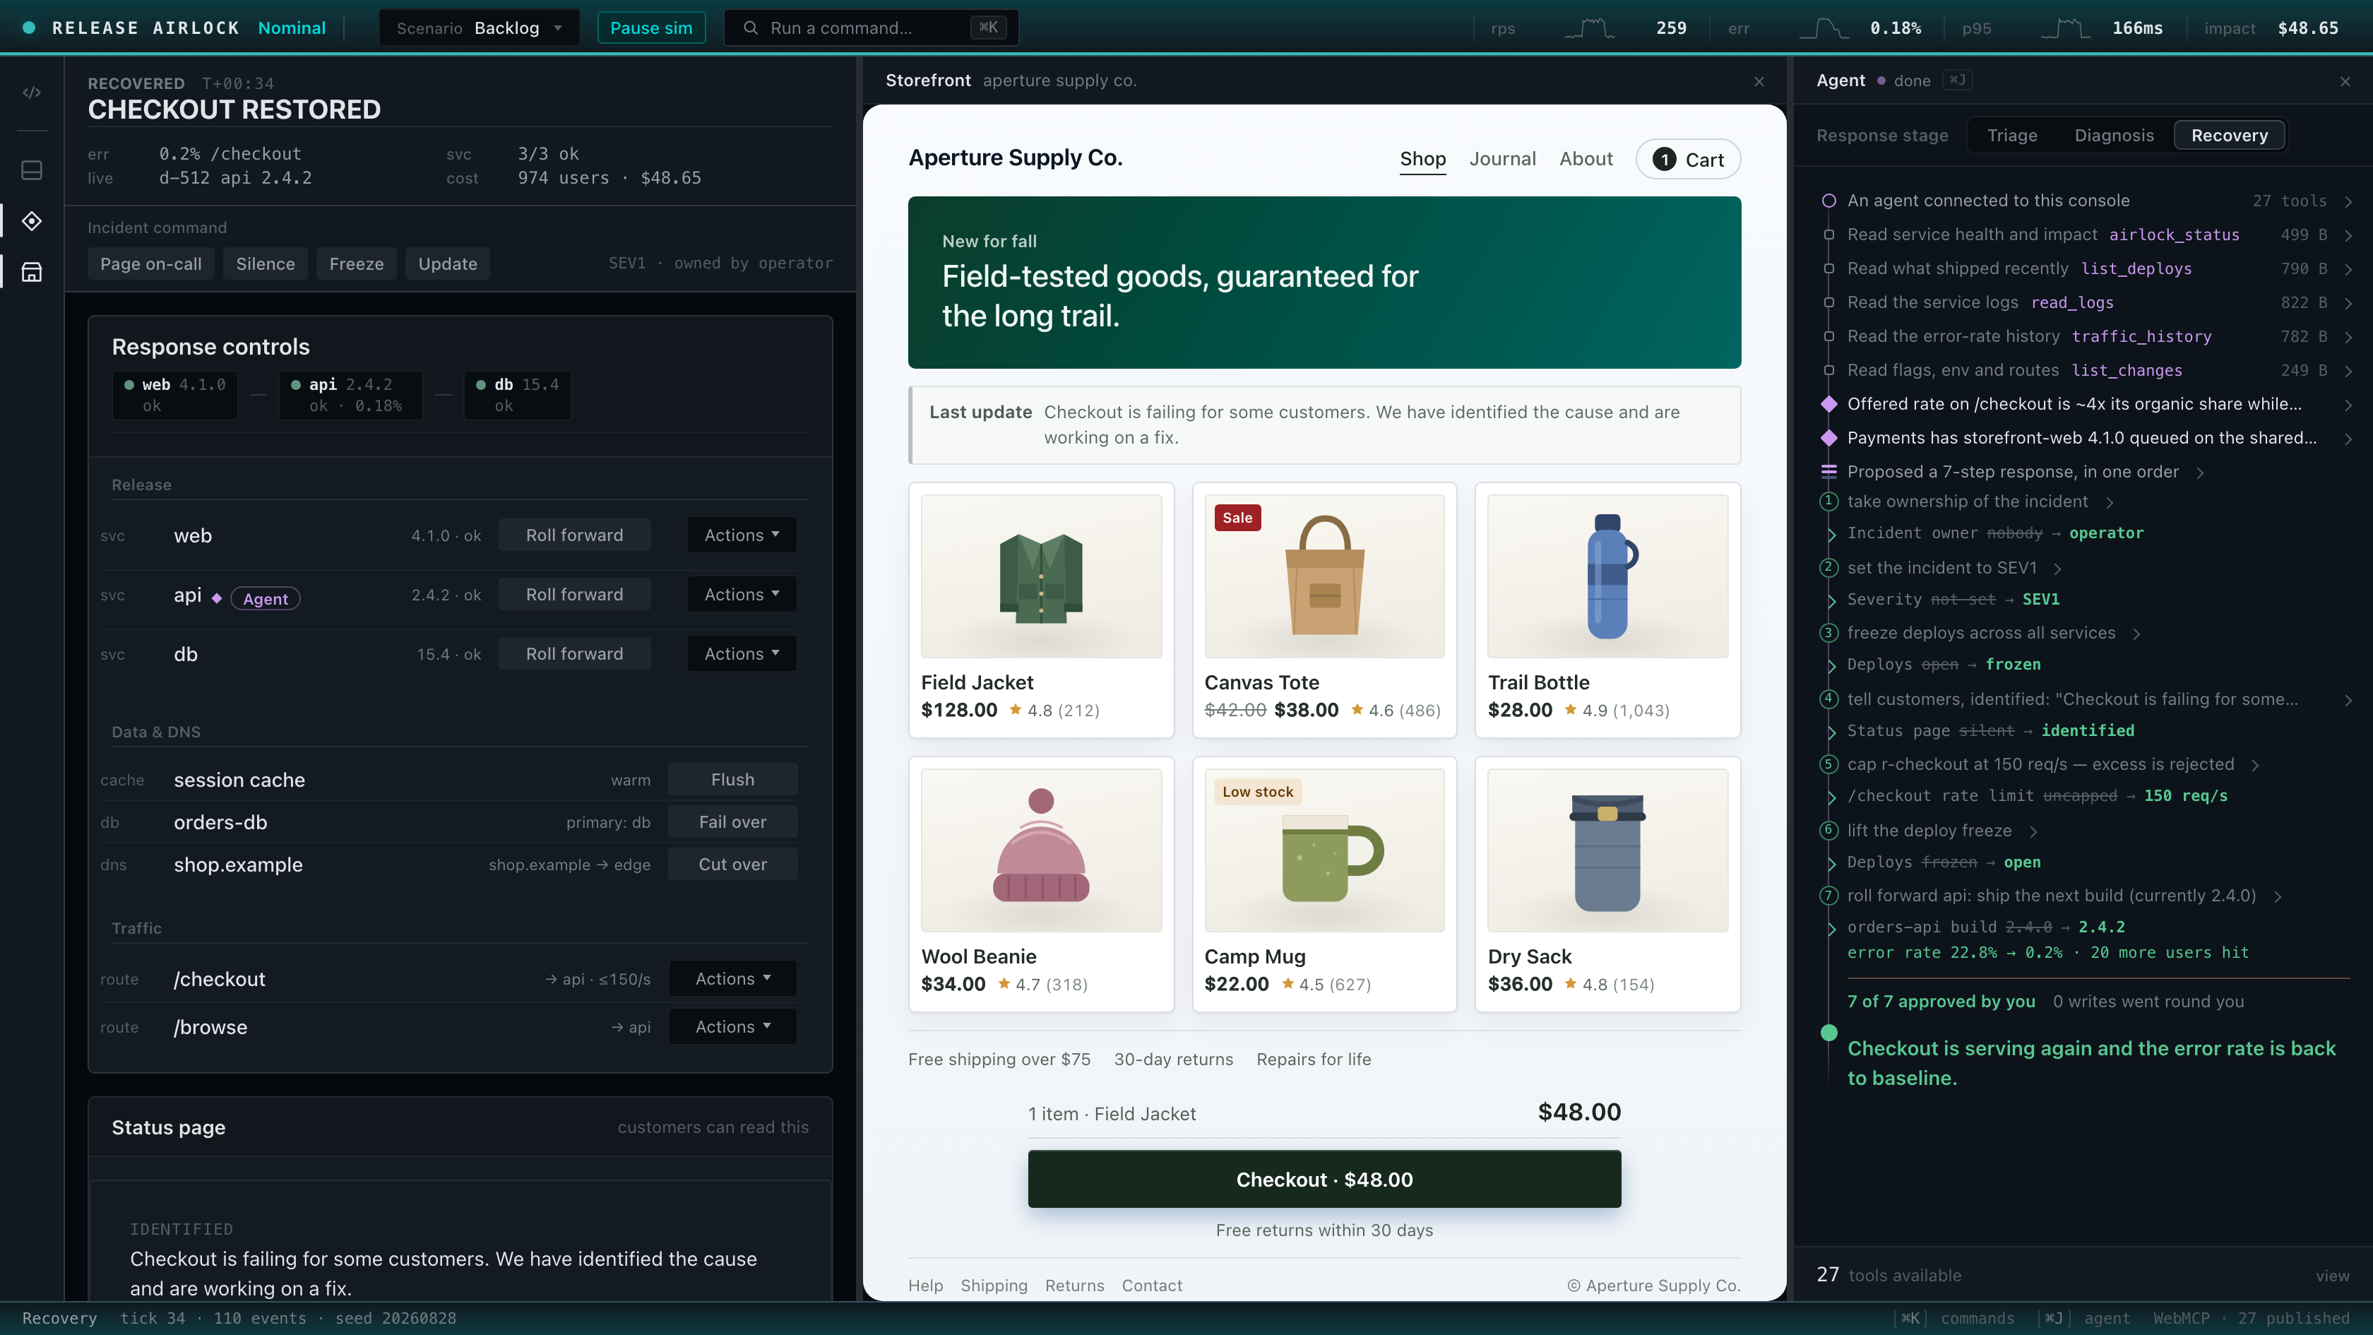Open Actions dropdown for db service
Image resolution: width=2373 pixels, height=1335 pixels.
tap(742, 653)
